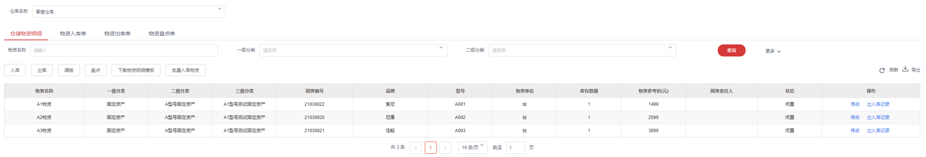Click 修改 link for A1物资
The image size is (926, 157).
(855, 104)
